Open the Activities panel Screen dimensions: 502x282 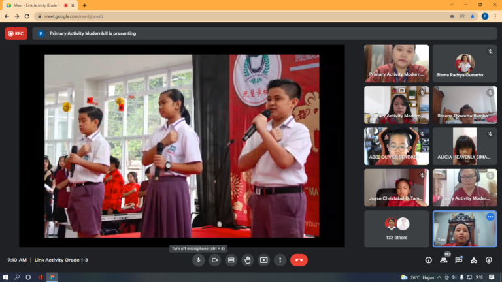point(475,260)
